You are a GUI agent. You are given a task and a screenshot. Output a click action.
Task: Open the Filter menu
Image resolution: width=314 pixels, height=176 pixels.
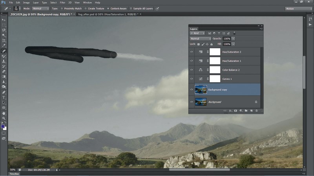coord(62,3)
